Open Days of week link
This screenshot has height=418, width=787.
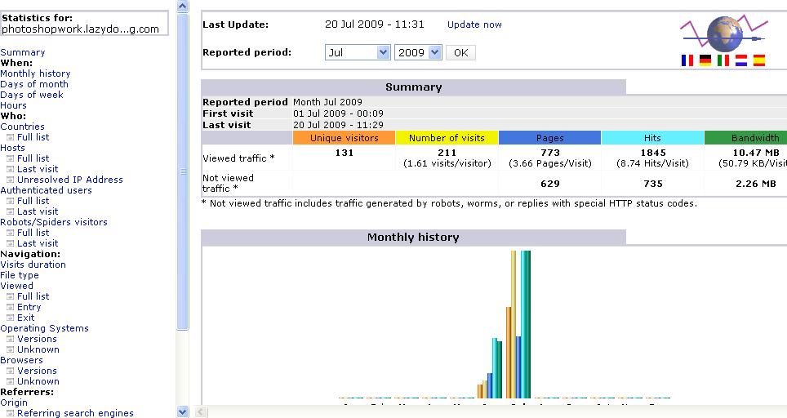[32, 95]
